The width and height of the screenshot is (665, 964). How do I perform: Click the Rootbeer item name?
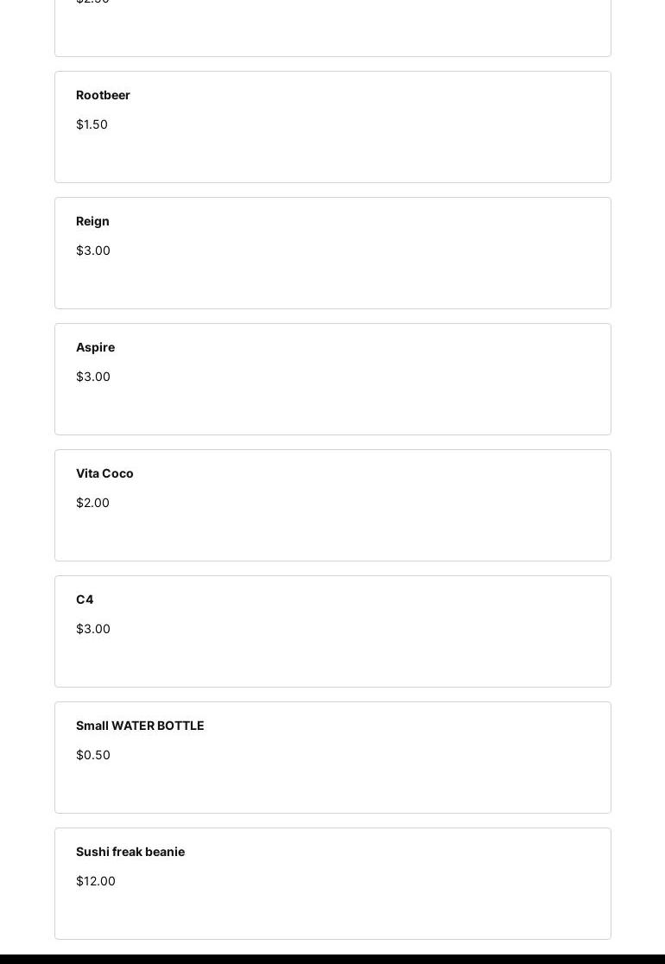pyautogui.click(x=103, y=95)
